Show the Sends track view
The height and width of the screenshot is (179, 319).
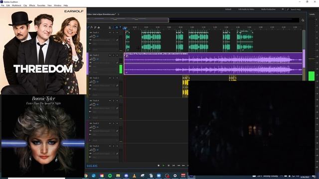click(x=95, y=27)
